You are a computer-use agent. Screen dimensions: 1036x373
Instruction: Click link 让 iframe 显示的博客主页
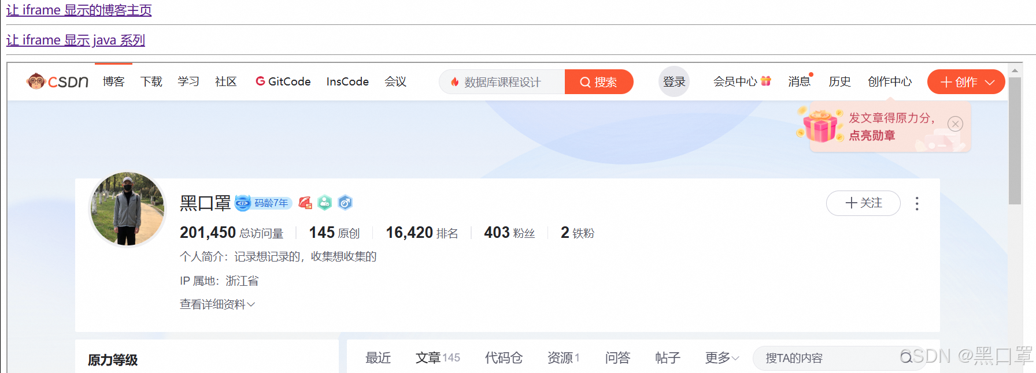(x=79, y=10)
